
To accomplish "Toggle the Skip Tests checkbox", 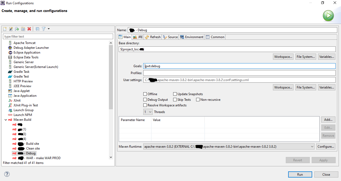I will pyautogui.click(x=175, y=100).
